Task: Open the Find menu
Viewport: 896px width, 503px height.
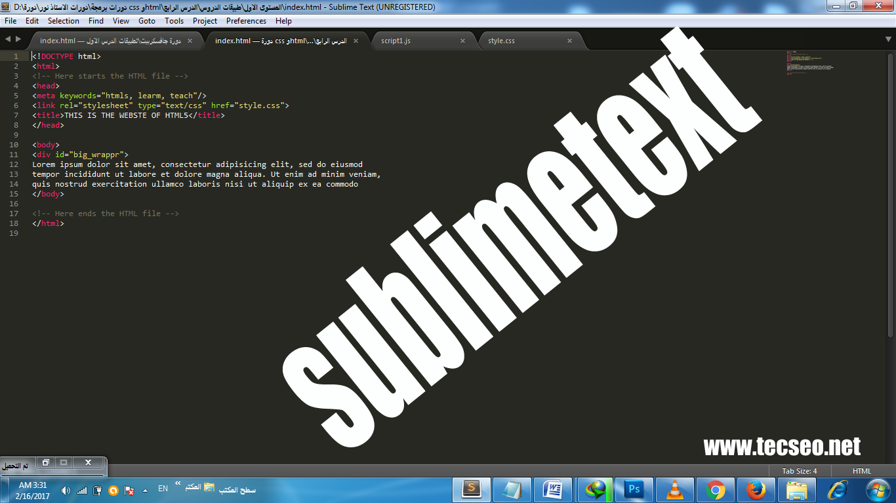Action: (x=96, y=21)
